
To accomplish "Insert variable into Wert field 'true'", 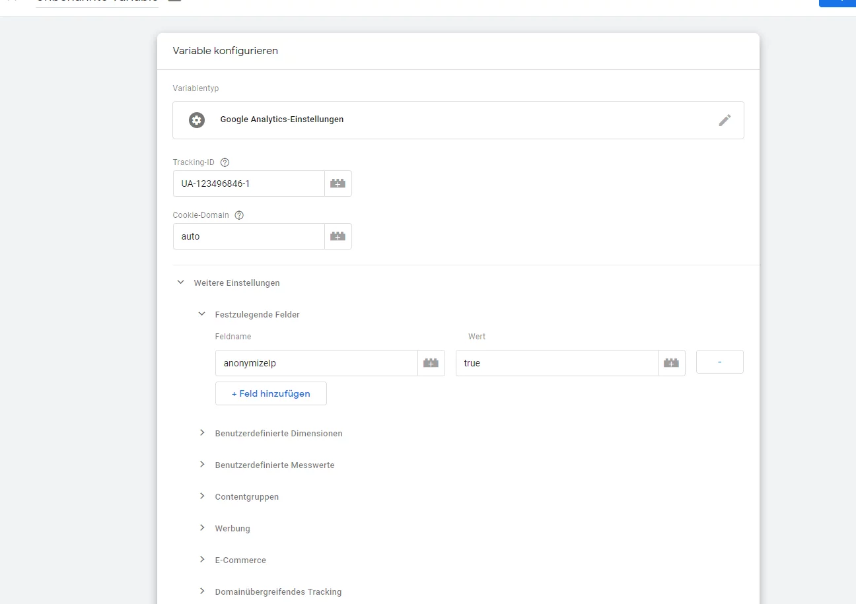I will pos(672,363).
